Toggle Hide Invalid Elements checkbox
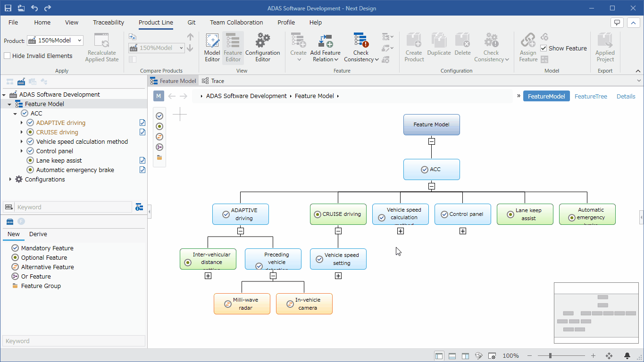Image resolution: width=644 pixels, height=362 pixels. coord(7,56)
